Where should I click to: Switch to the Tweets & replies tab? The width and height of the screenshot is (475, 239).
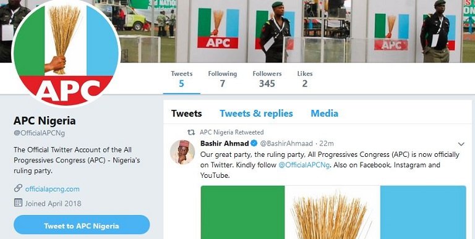point(256,114)
